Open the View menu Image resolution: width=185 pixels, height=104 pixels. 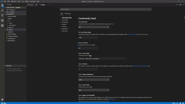click(x=19, y=1)
